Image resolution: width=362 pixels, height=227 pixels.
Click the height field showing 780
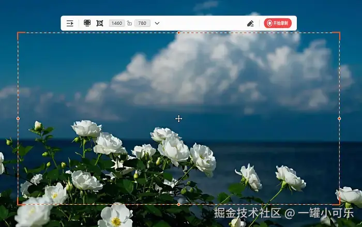(x=142, y=23)
